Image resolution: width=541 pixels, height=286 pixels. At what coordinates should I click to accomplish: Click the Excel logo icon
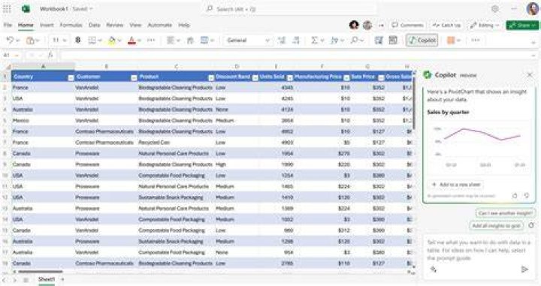tap(26, 9)
